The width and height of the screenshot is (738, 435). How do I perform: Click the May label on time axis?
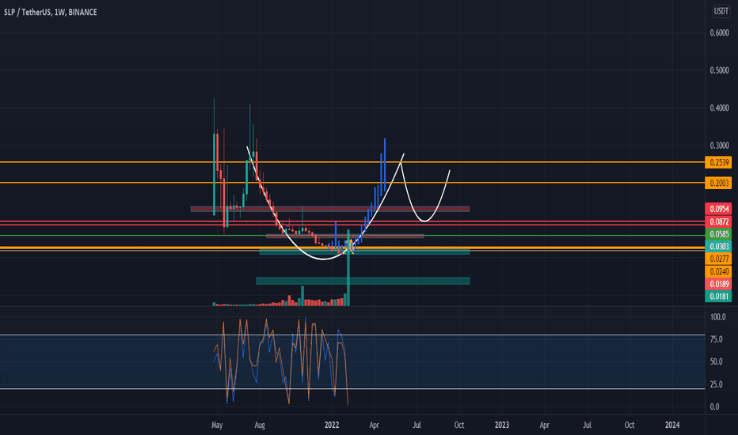tap(217, 426)
